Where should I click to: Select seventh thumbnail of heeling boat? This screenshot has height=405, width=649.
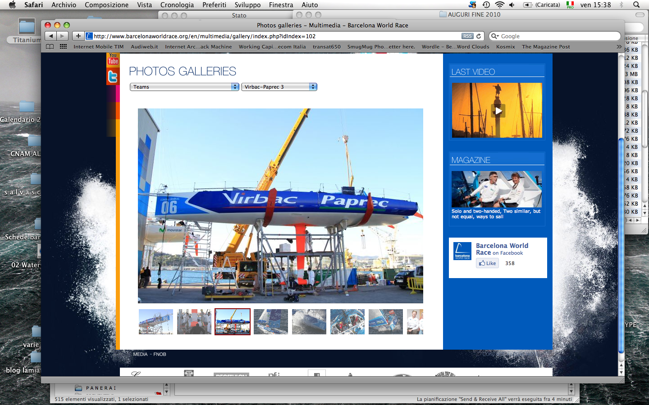386,322
